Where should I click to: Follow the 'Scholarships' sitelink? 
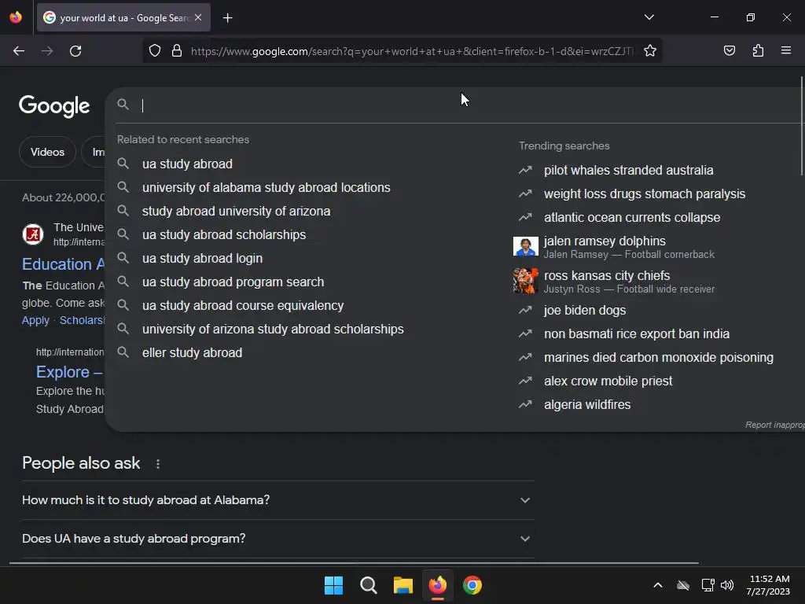coord(82,321)
